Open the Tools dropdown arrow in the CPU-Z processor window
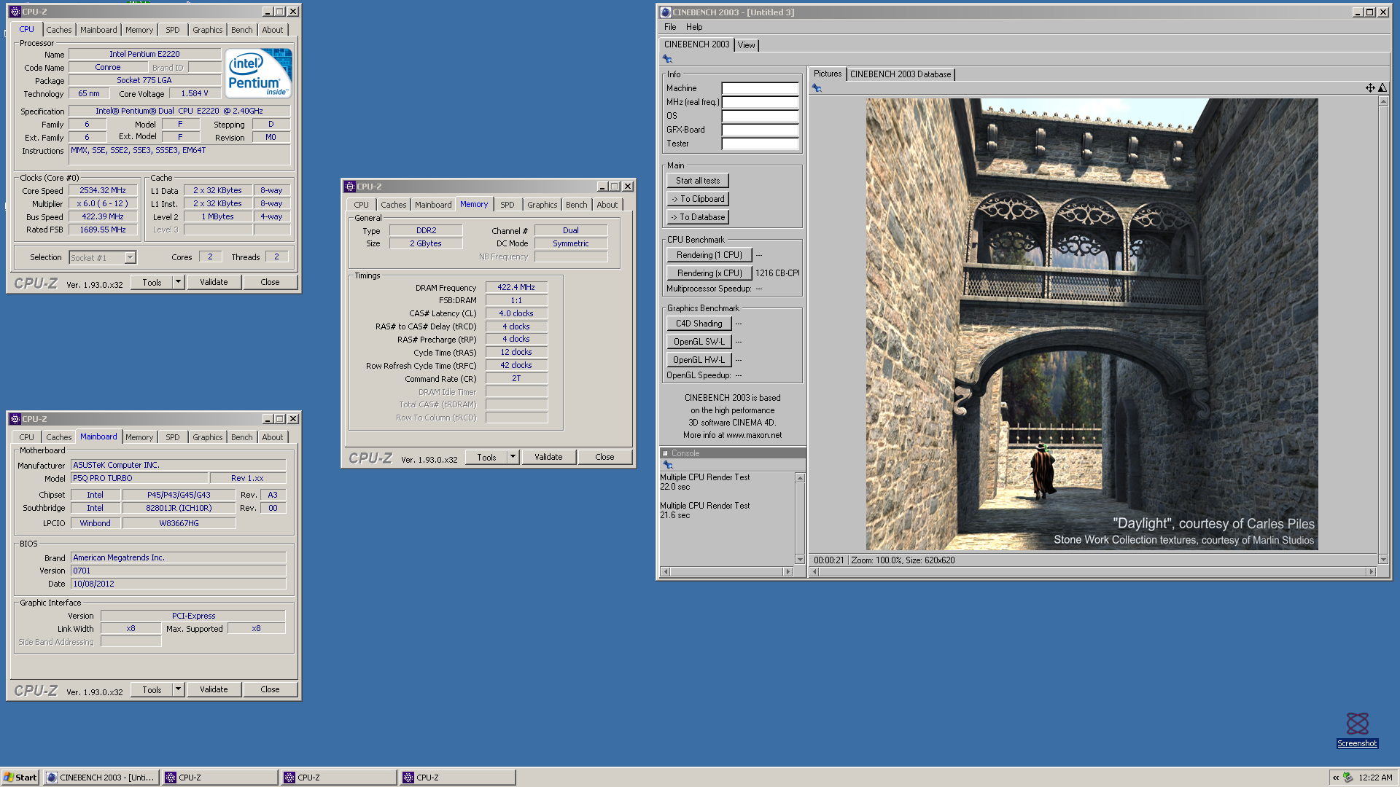This screenshot has height=787, width=1400. [178, 282]
